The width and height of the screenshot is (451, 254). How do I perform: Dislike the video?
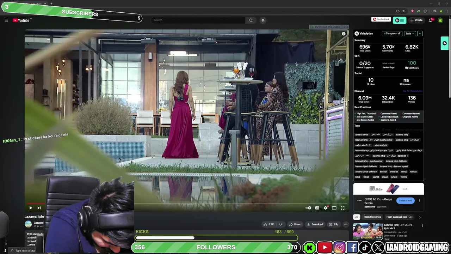point(280,224)
